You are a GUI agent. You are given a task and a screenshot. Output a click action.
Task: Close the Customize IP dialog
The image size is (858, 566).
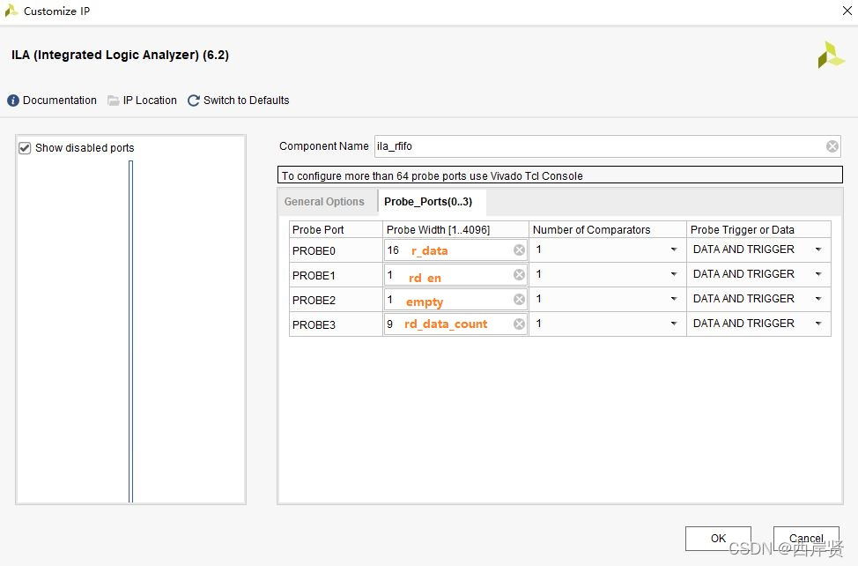pyautogui.click(x=847, y=11)
